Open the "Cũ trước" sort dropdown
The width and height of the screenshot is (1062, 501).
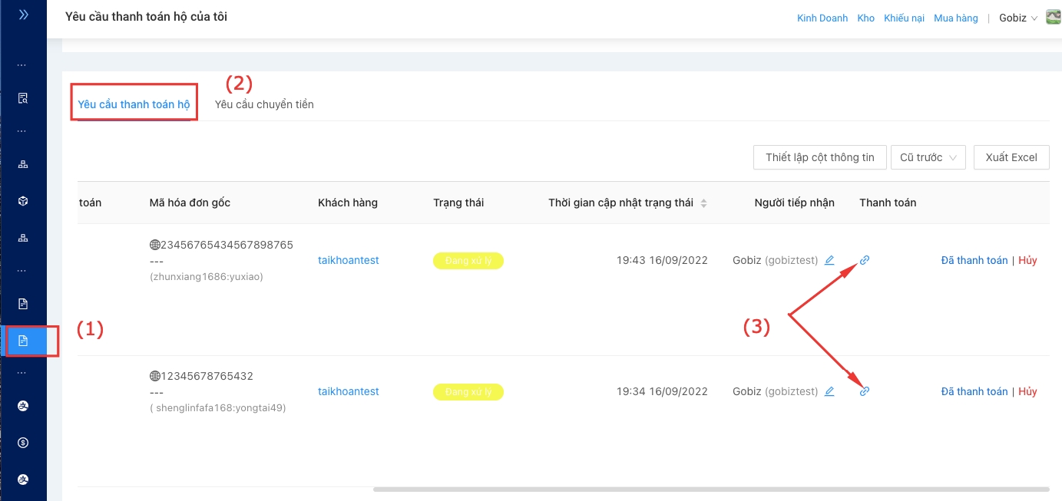pos(927,157)
